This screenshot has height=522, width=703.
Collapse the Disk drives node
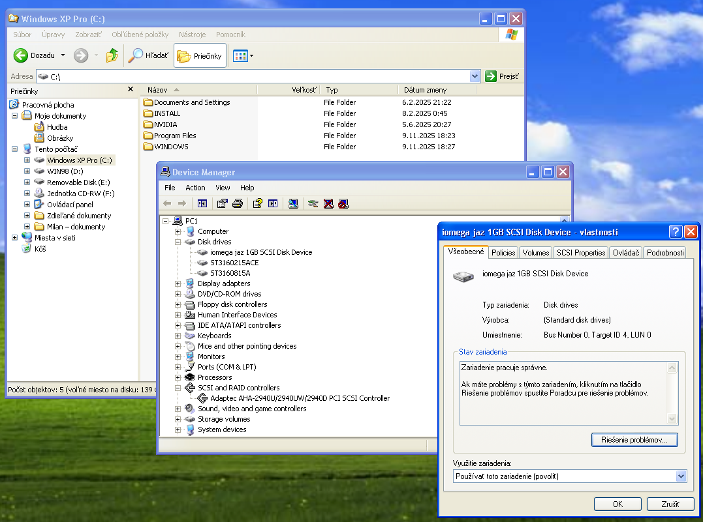(x=178, y=242)
